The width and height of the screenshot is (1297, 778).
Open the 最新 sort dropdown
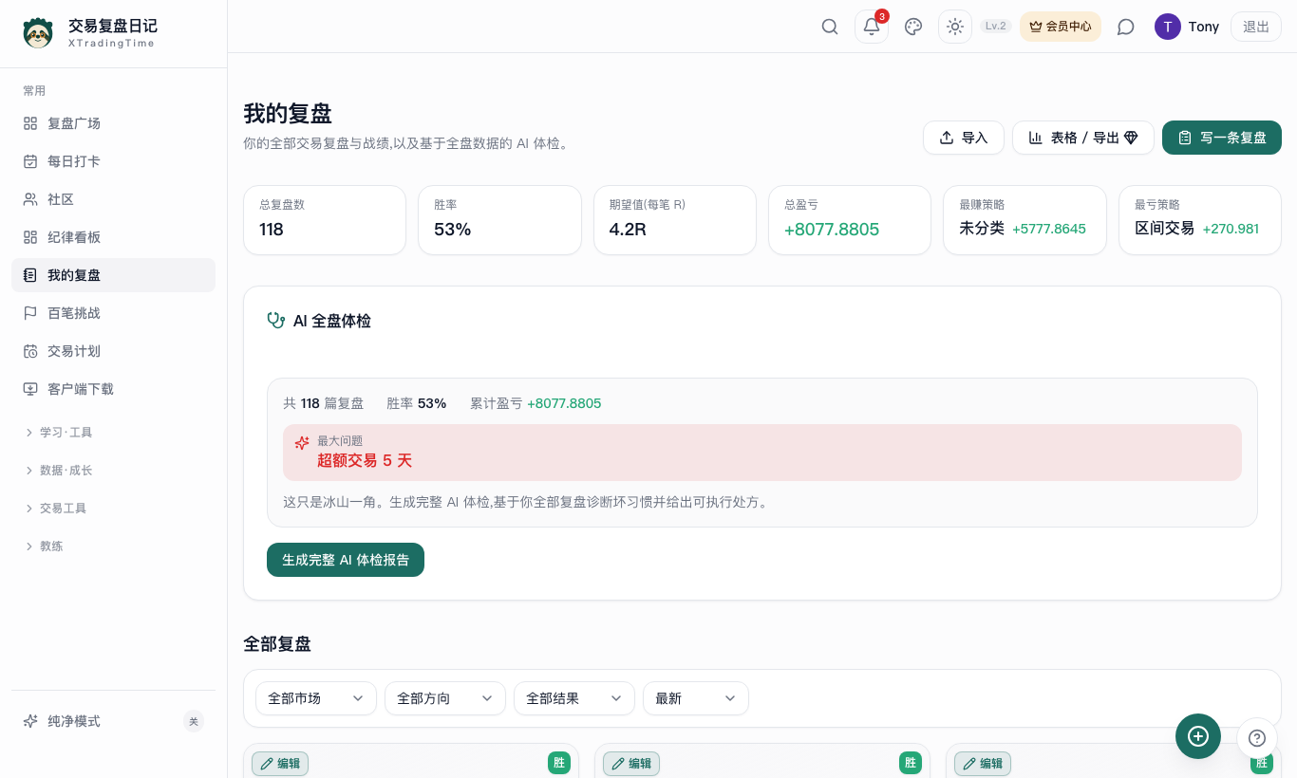pos(696,698)
